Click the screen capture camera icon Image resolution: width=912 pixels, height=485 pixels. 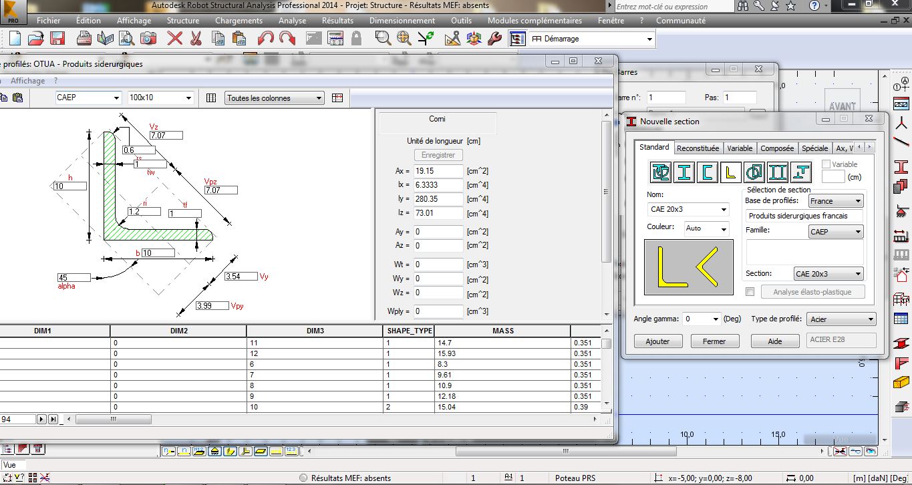(x=148, y=38)
